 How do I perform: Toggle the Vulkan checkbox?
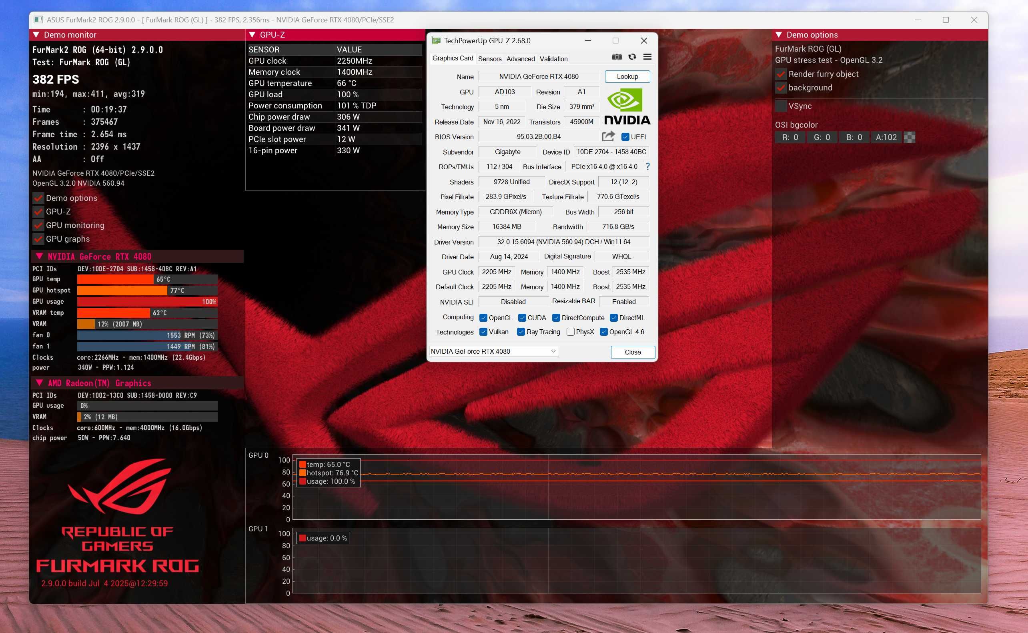point(483,332)
